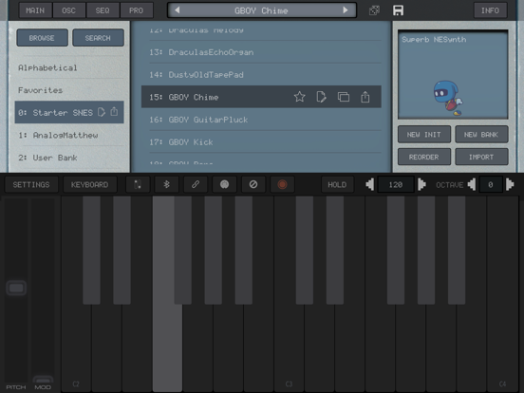Viewport: 524px width, 393px height.
Task: Click the link sync icon
Action: pos(196,184)
